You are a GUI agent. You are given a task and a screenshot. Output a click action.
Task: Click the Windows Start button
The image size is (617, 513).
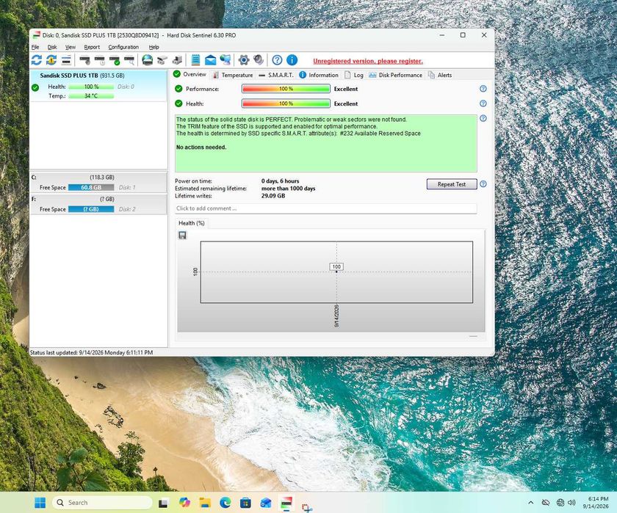[40, 503]
